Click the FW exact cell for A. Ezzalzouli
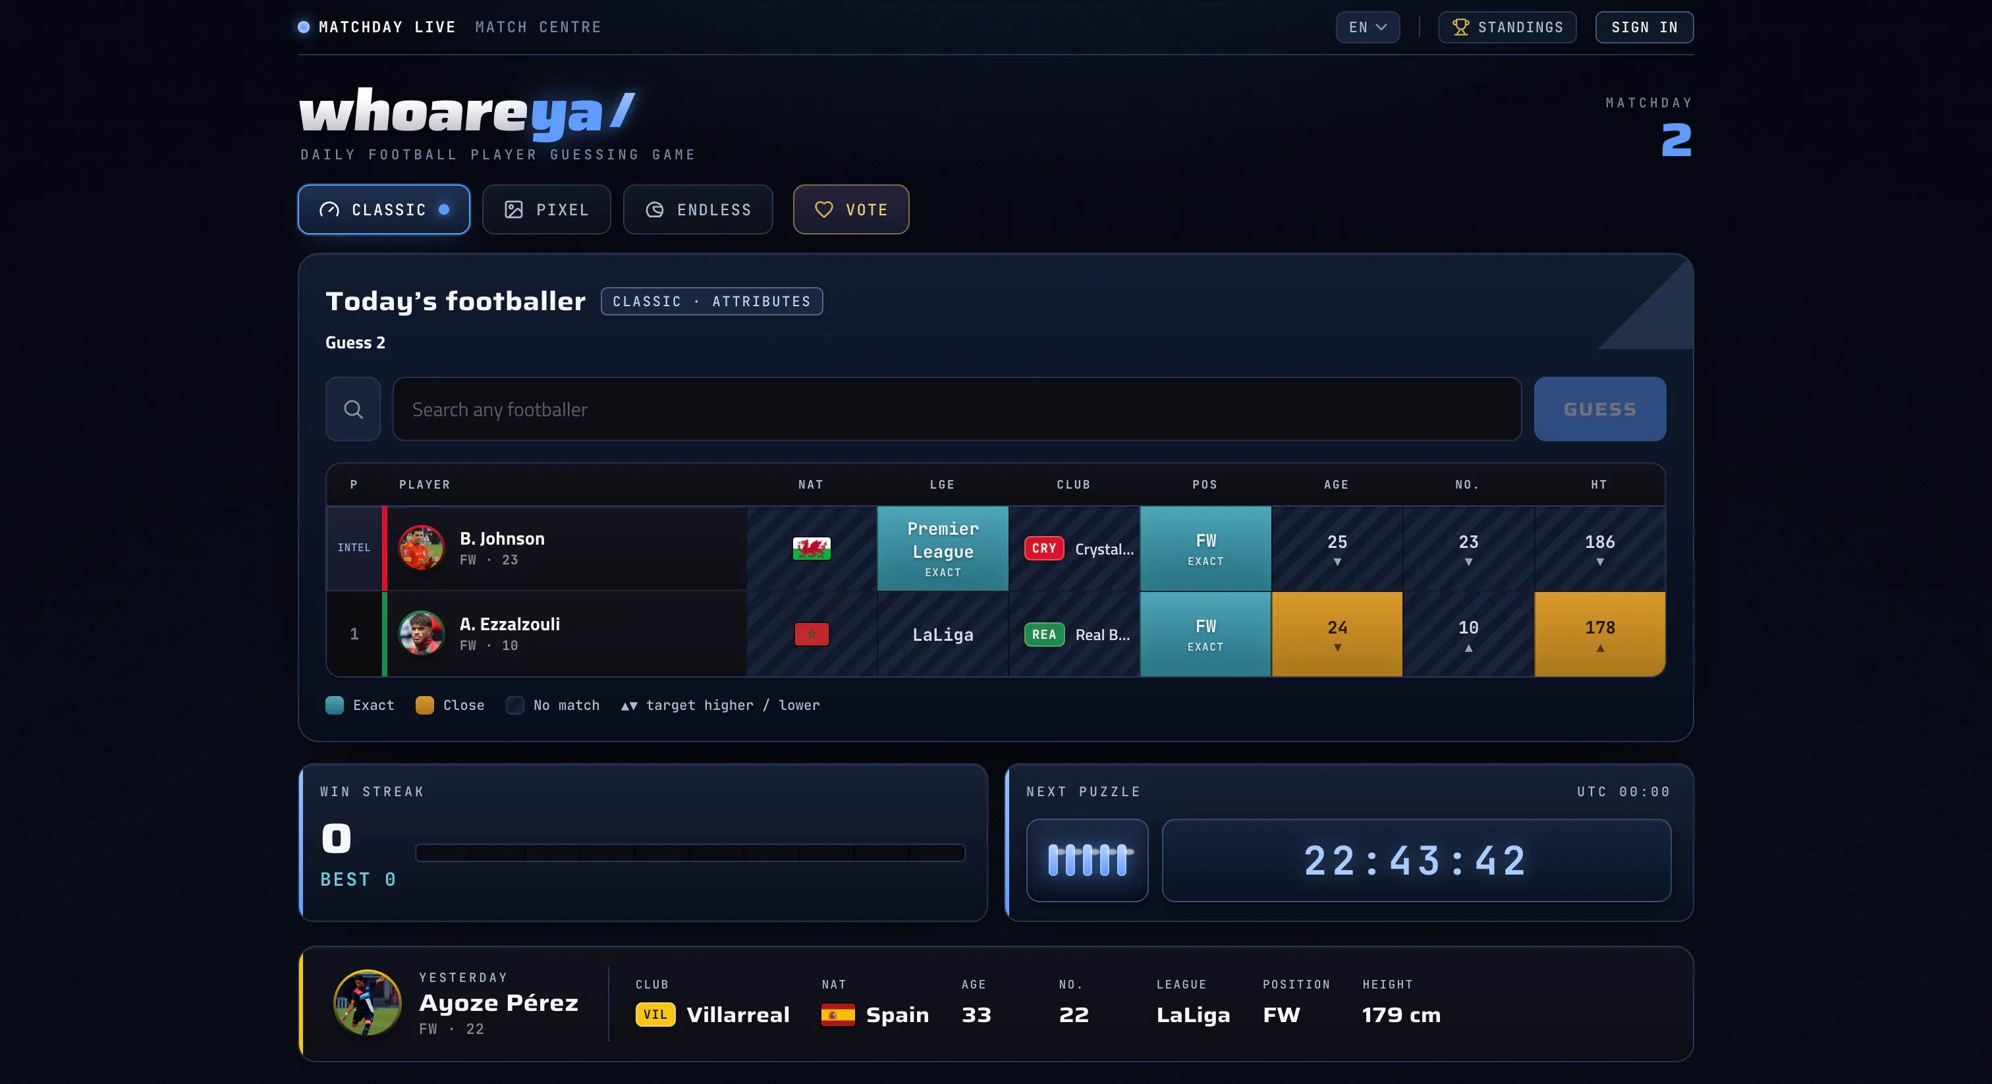This screenshot has height=1084, width=1992. [1205, 634]
